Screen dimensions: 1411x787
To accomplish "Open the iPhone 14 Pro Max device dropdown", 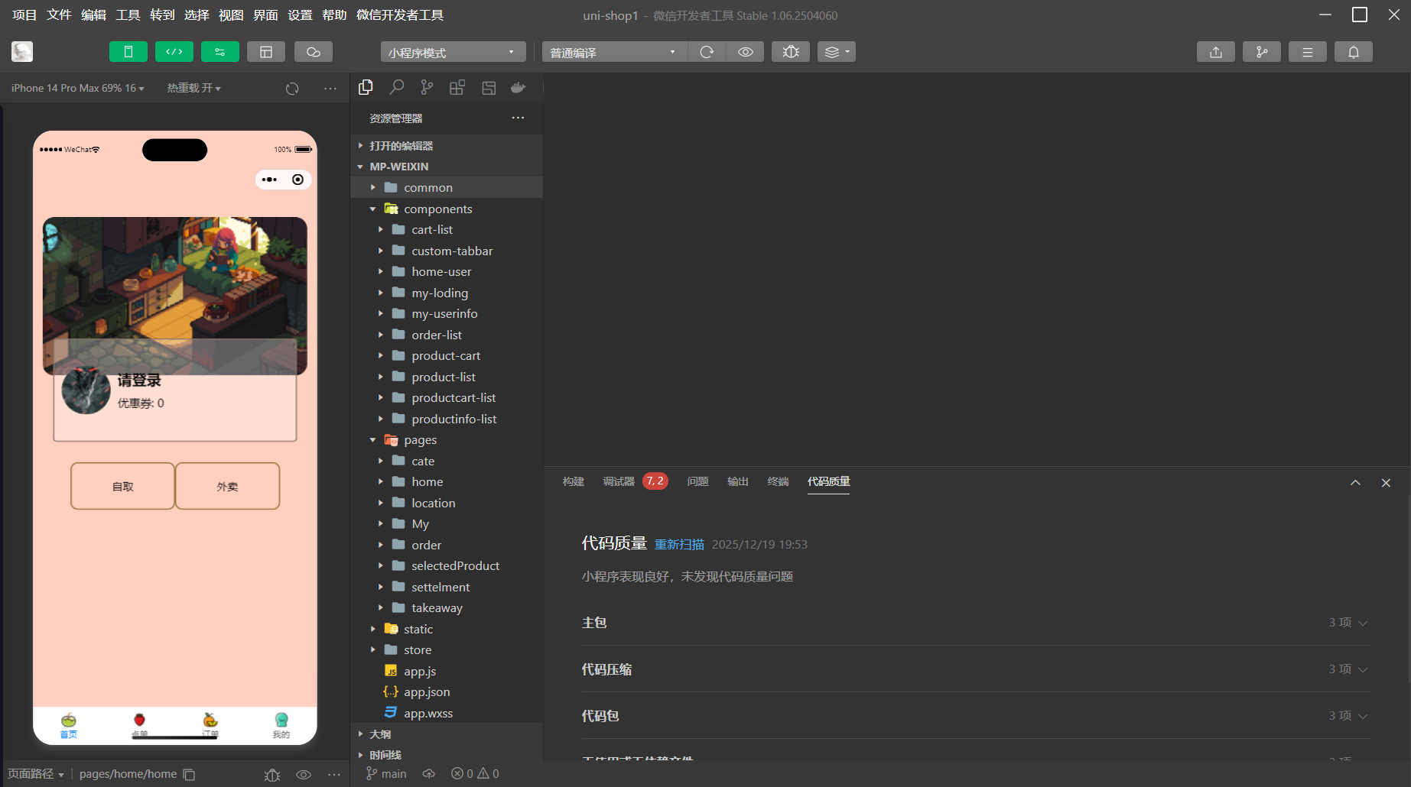I will 77,88.
